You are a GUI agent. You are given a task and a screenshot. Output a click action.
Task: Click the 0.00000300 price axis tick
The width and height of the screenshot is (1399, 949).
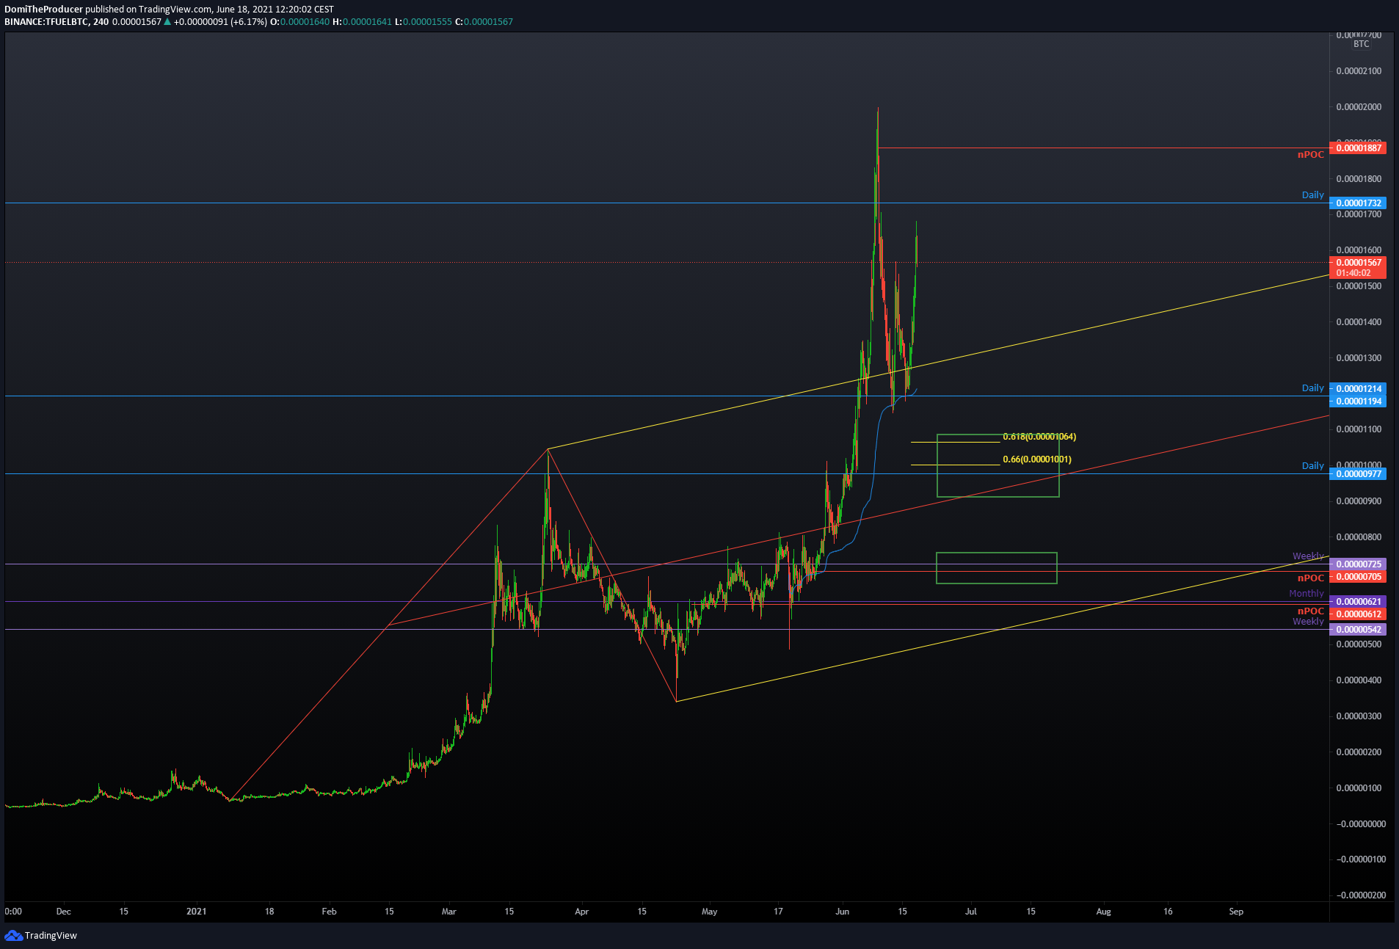pyautogui.click(x=1359, y=716)
